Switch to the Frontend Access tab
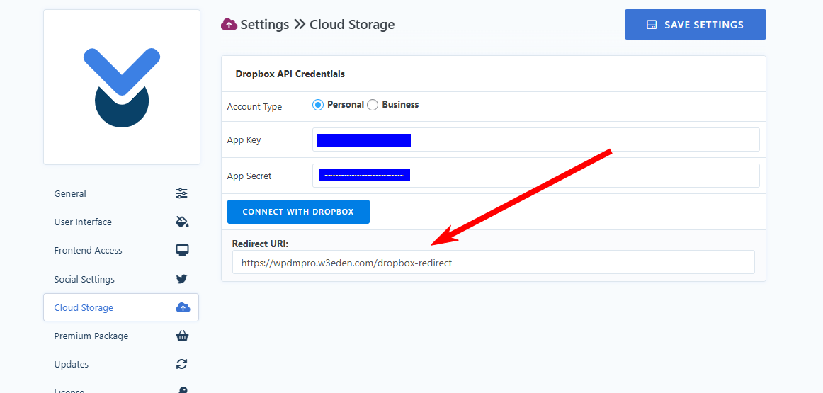 coord(121,250)
